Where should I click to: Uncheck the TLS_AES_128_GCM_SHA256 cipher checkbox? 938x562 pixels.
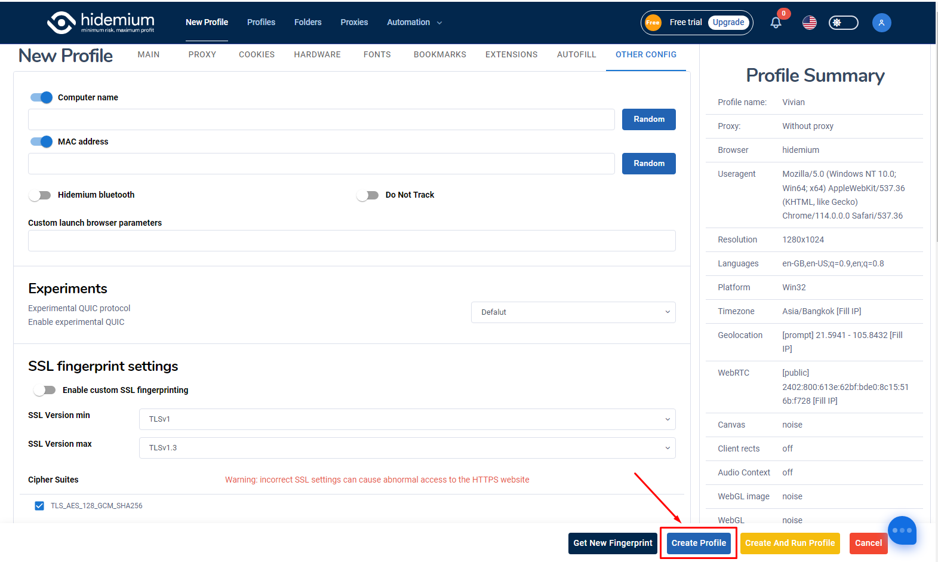click(x=39, y=506)
